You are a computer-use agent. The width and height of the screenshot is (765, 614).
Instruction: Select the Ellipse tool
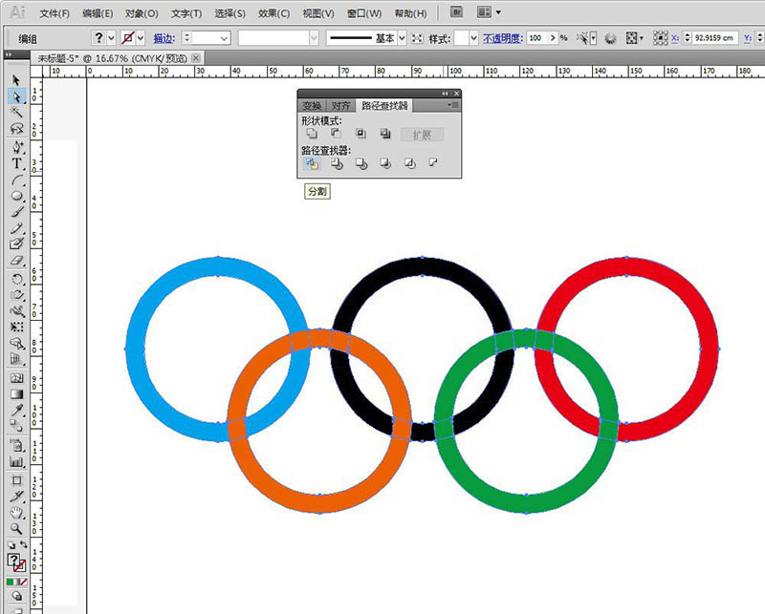pyautogui.click(x=17, y=196)
